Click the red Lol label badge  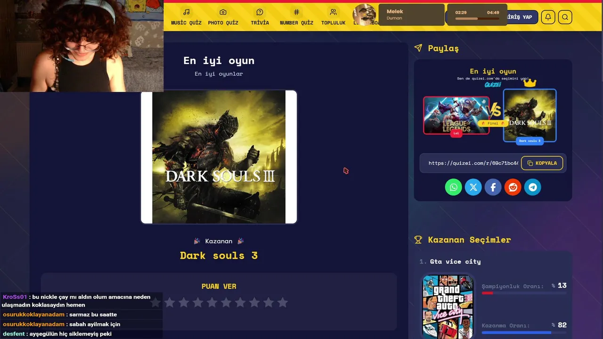coord(456,133)
